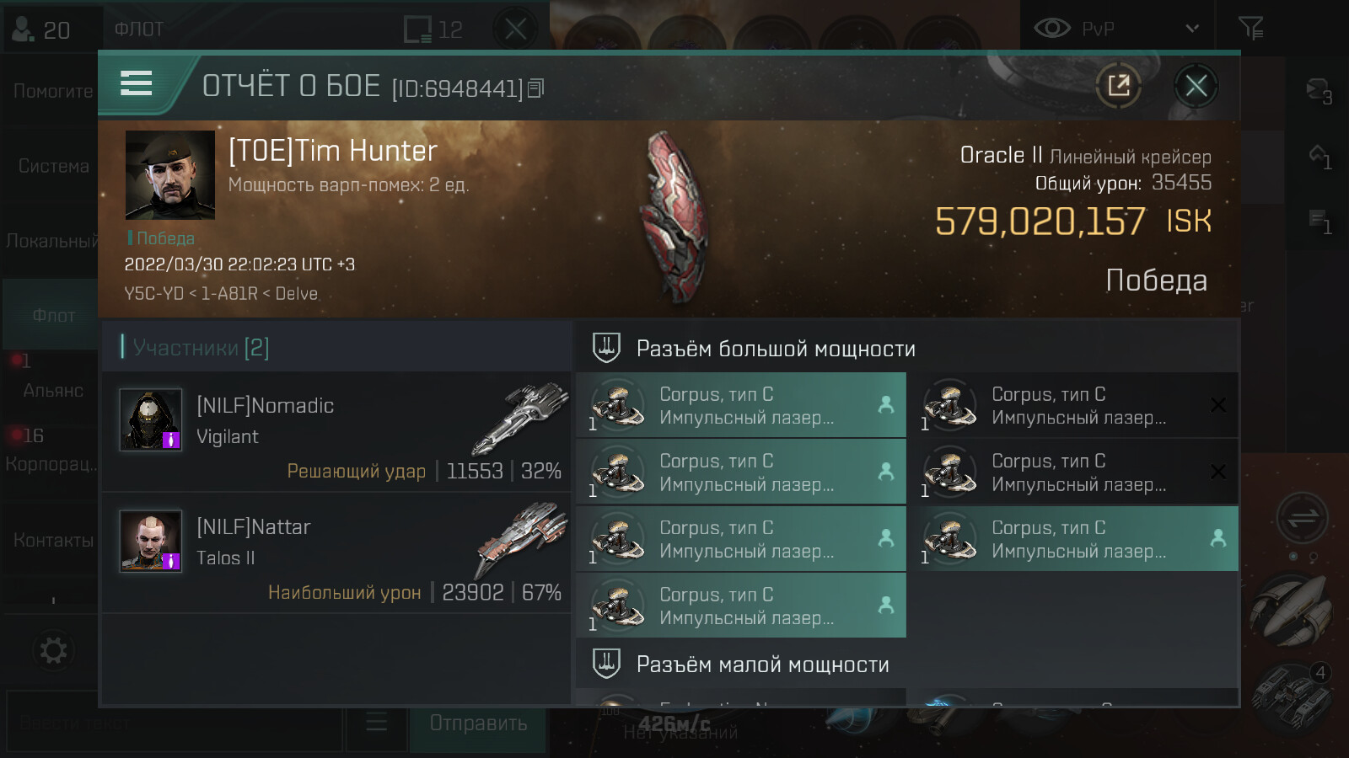Select the Nomadic Vigilant participant row
Viewport: 1349px width, 758px height.
point(336,433)
